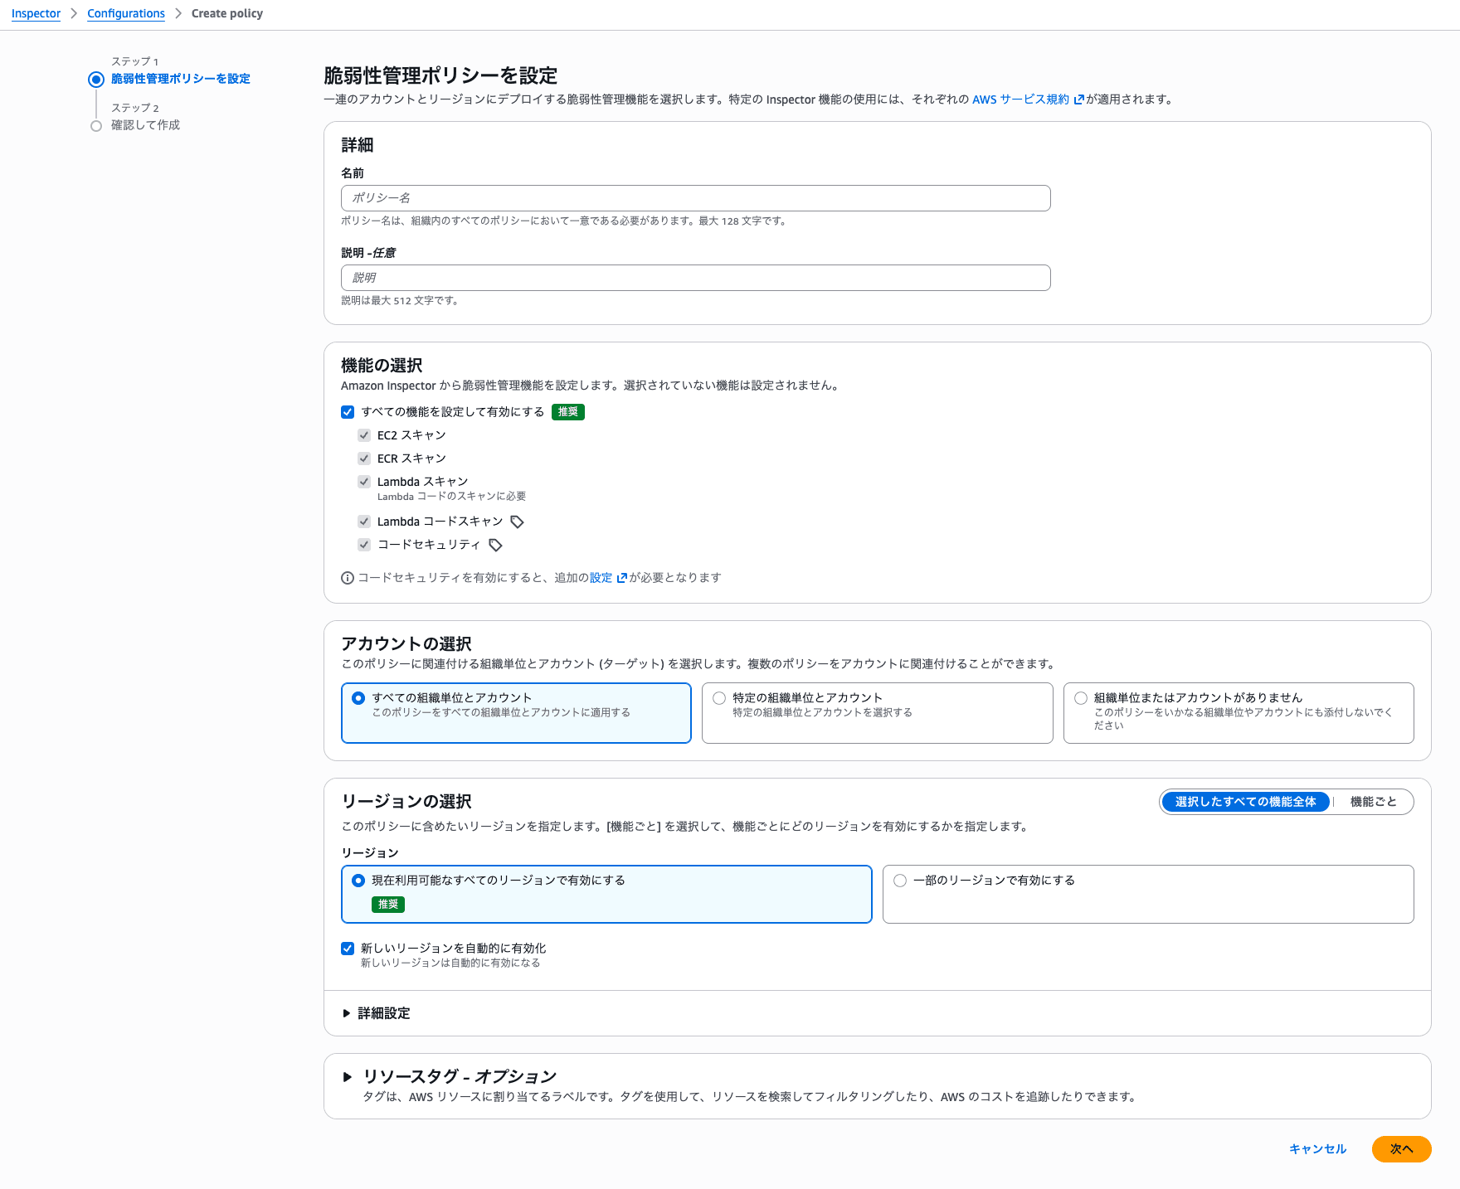Image resolution: width=1460 pixels, height=1189 pixels.
Task: Click the 機能の選択 section heading
Action: (382, 366)
